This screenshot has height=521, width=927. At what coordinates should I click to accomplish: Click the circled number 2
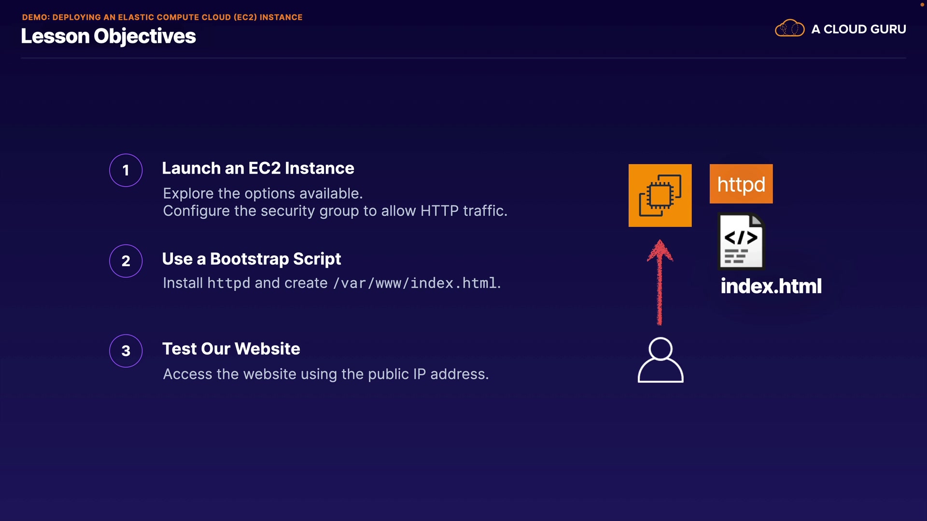(x=126, y=261)
